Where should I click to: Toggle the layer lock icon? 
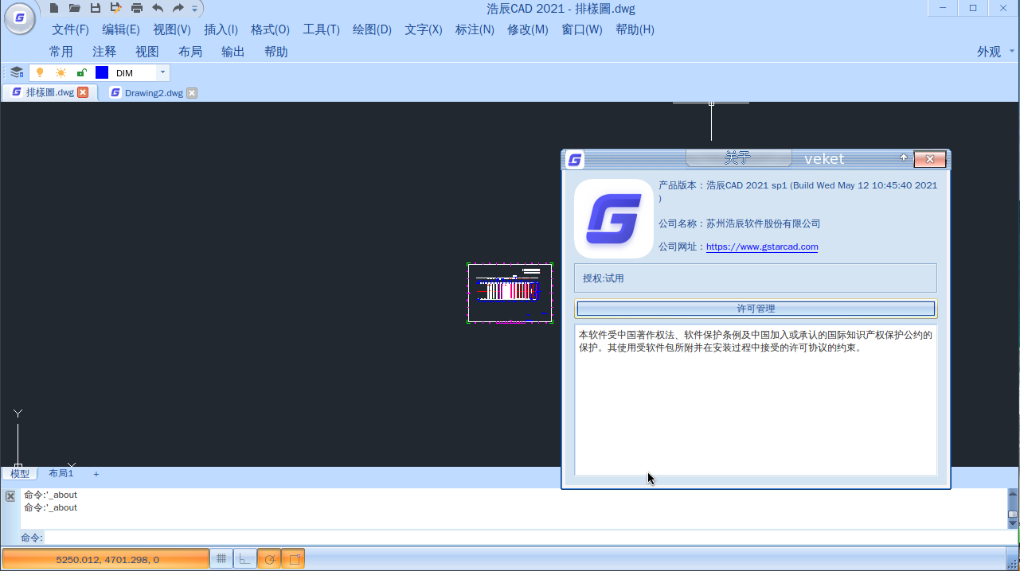pos(81,72)
